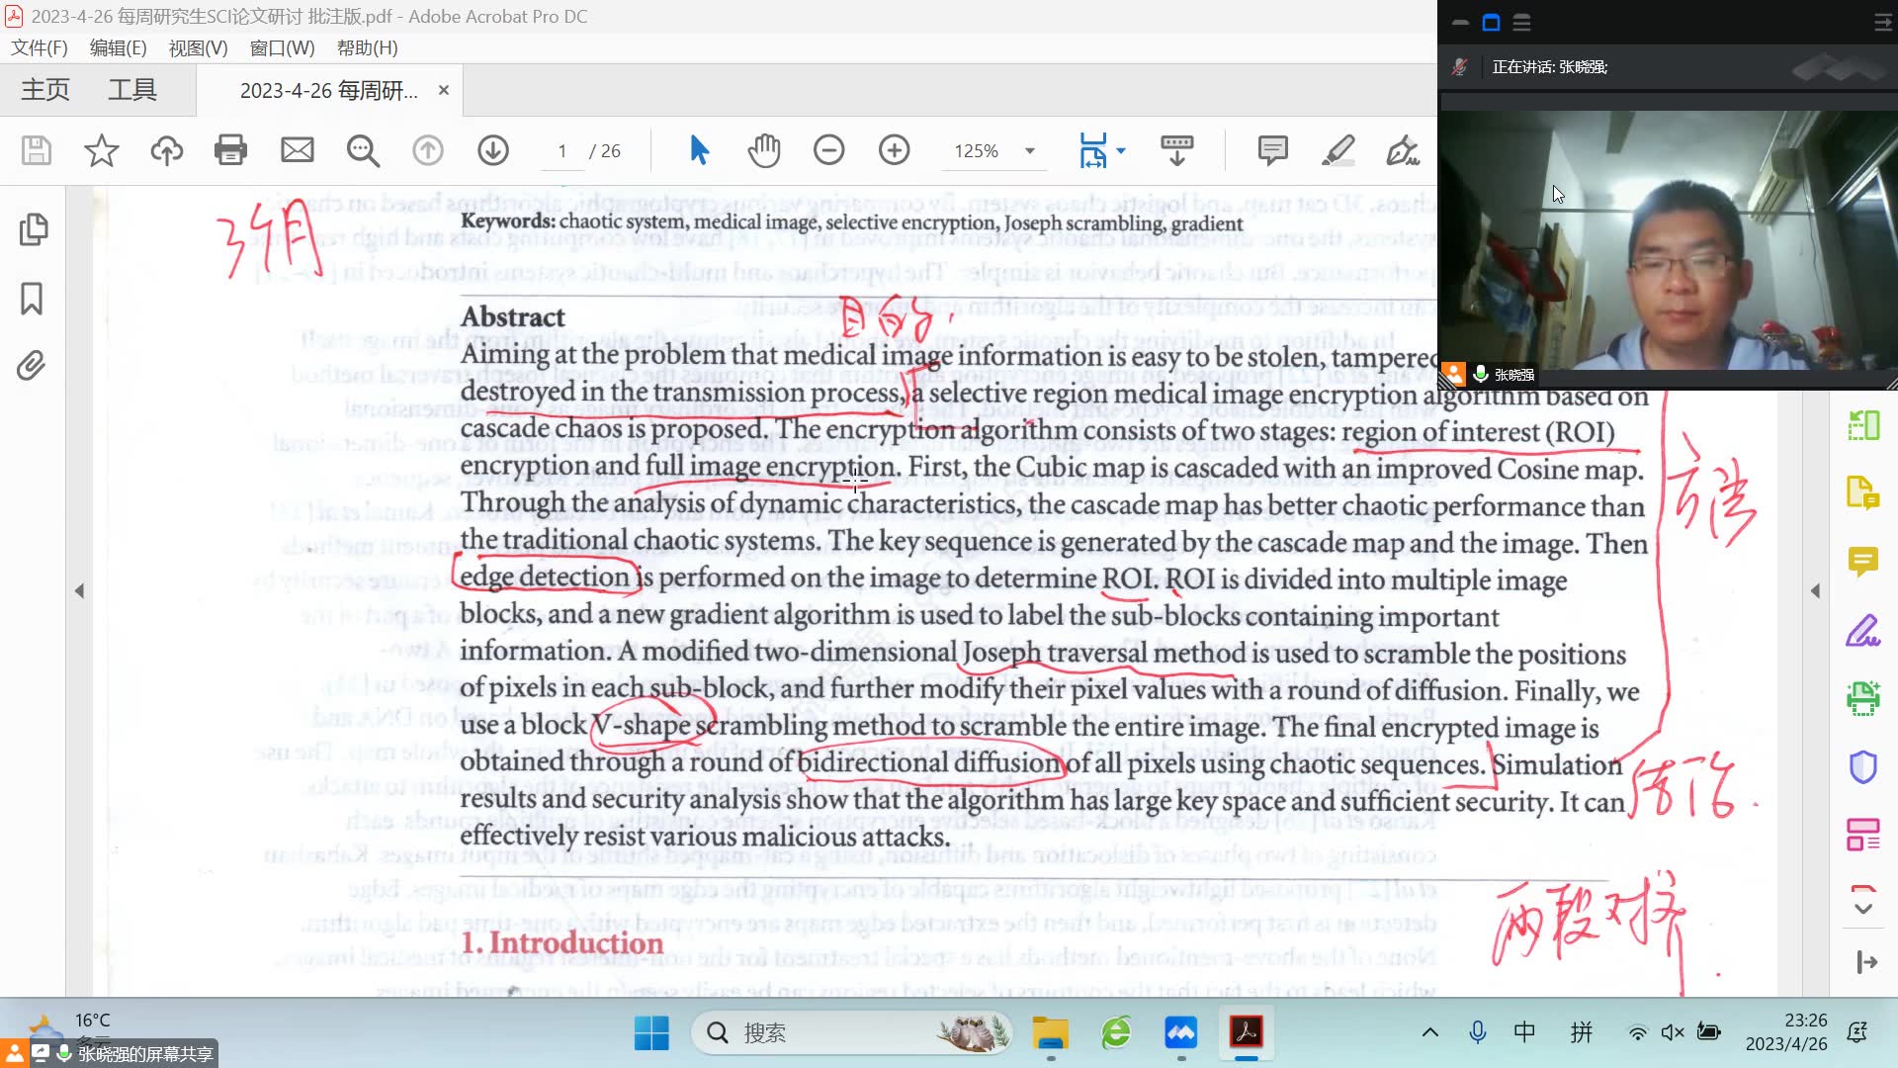
Task: Open the 编辑(E) menu
Action: point(118,47)
